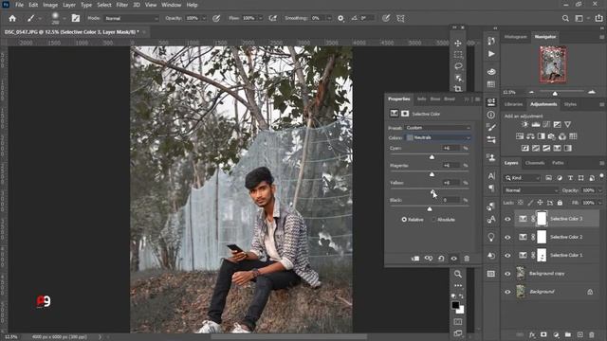Image resolution: width=607 pixels, height=341 pixels.
Task: Add layer style fx icon
Action: coord(532,334)
